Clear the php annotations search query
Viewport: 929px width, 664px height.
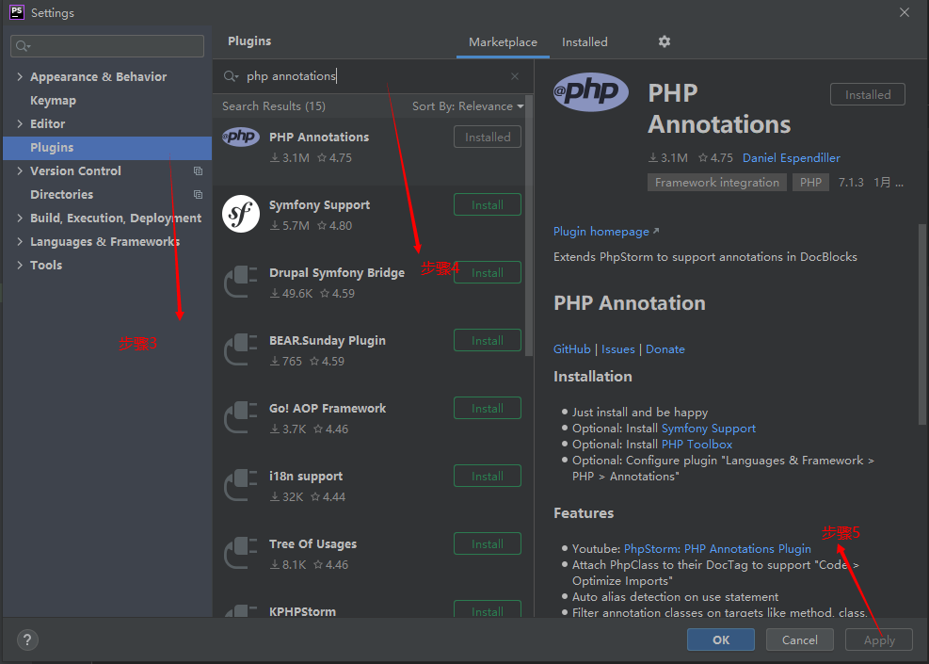[x=514, y=76]
